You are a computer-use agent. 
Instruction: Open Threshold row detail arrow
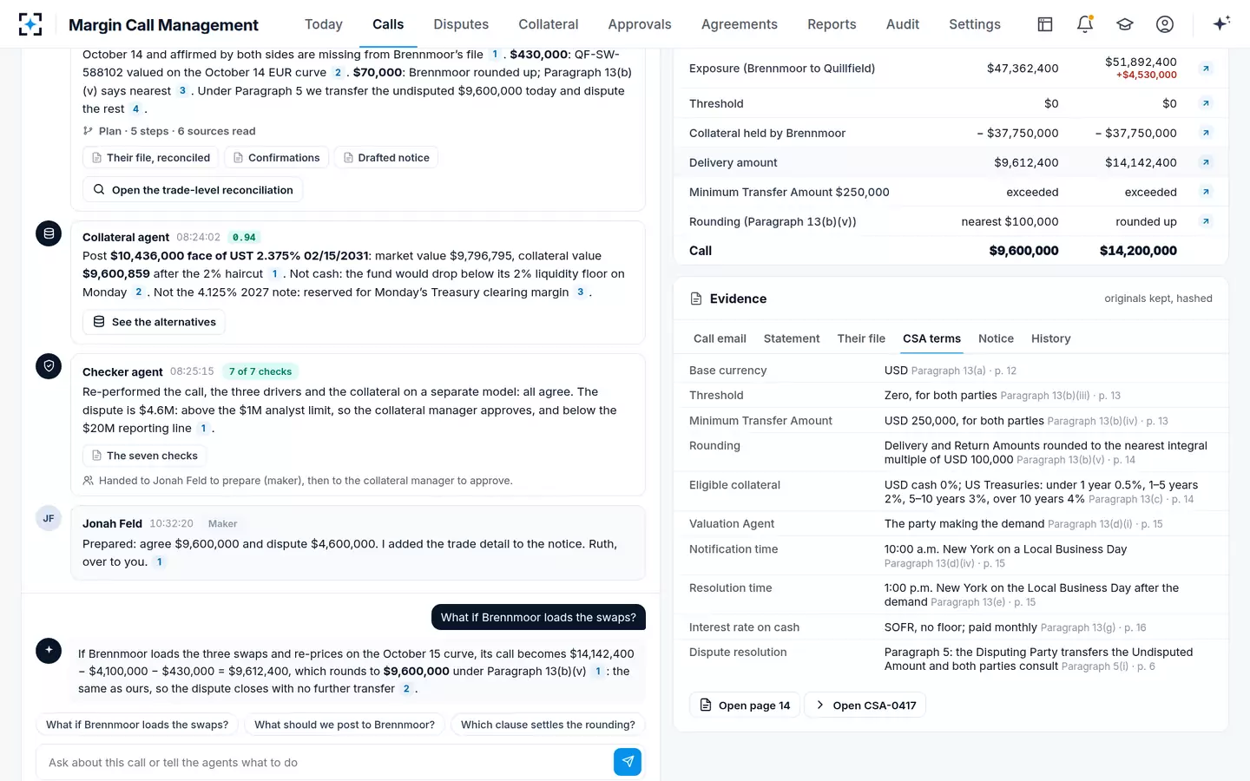[x=1206, y=103]
